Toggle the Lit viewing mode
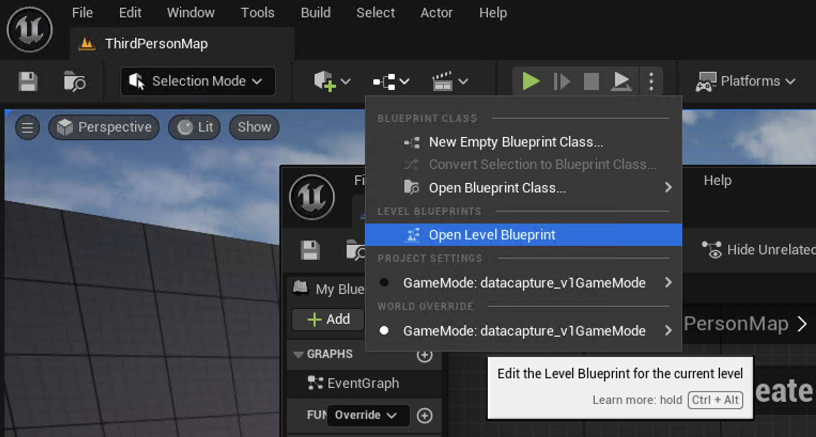Viewport: 816px width, 437px height. pos(194,127)
